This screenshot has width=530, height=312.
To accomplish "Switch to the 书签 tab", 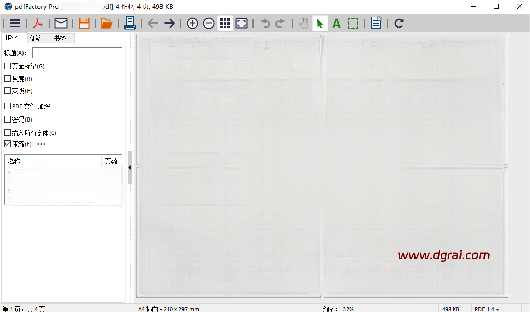I will point(60,38).
